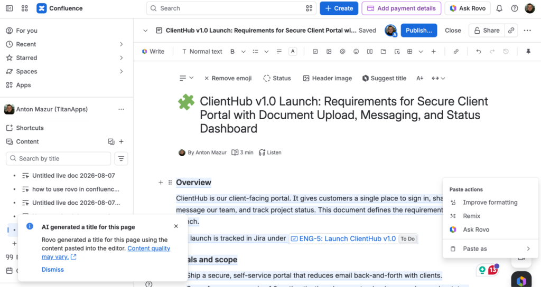Toggle bold formatting
Image resolution: width=541 pixels, height=287 pixels.
click(232, 51)
